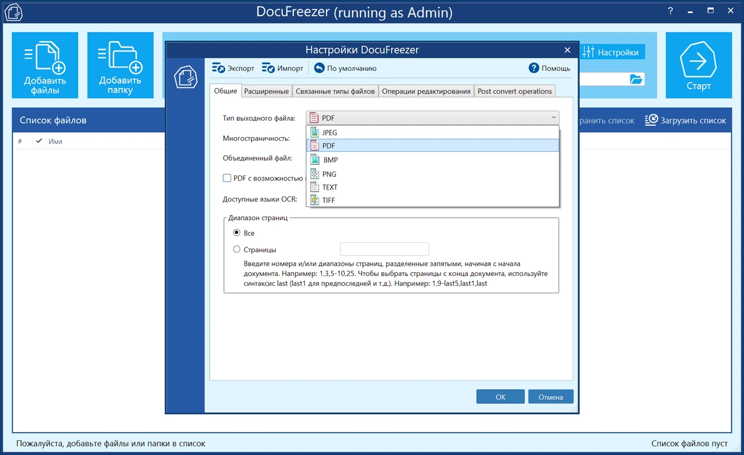Choose PDF from the file type list
Viewport: 744px width, 455px height.
click(433, 146)
